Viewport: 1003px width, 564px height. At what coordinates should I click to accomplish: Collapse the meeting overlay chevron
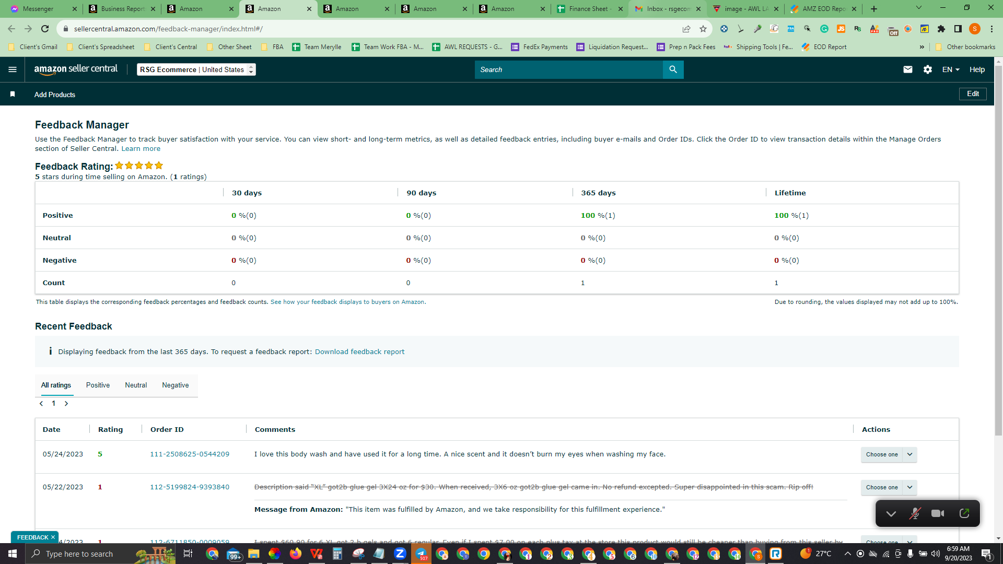tap(891, 513)
